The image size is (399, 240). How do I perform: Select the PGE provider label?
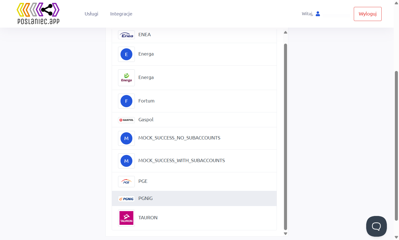pos(143,181)
